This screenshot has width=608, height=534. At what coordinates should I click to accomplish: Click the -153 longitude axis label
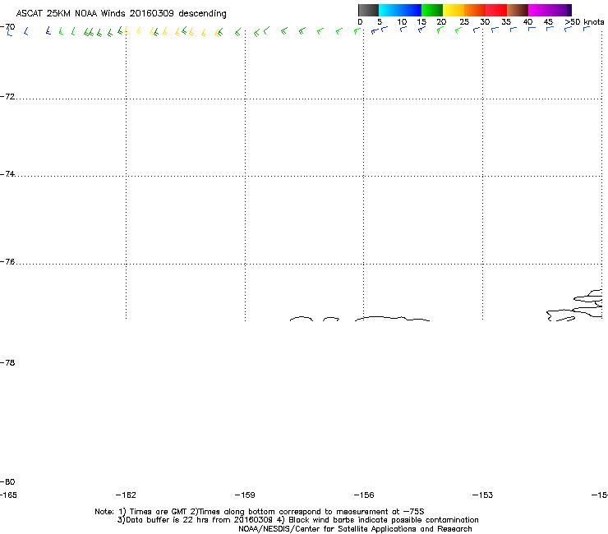tap(483, 495)
